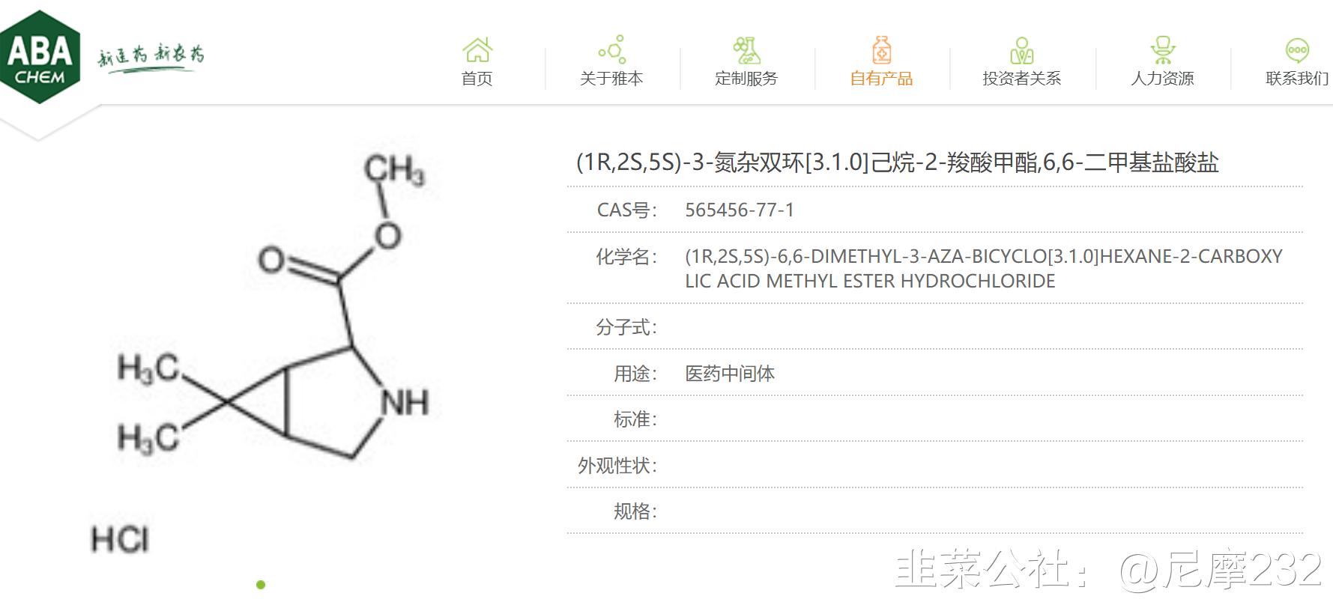The image size is (1333, 605).
Task: Click the chat bubble icon above 联系我们
Action: click(1296, 50)
